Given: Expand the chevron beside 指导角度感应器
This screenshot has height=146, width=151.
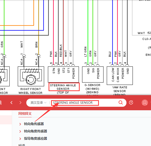Looking at the screenshot, I should point(20,139).
